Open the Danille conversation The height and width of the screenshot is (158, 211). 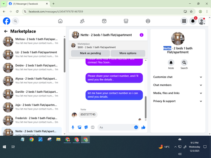(32, 94)
